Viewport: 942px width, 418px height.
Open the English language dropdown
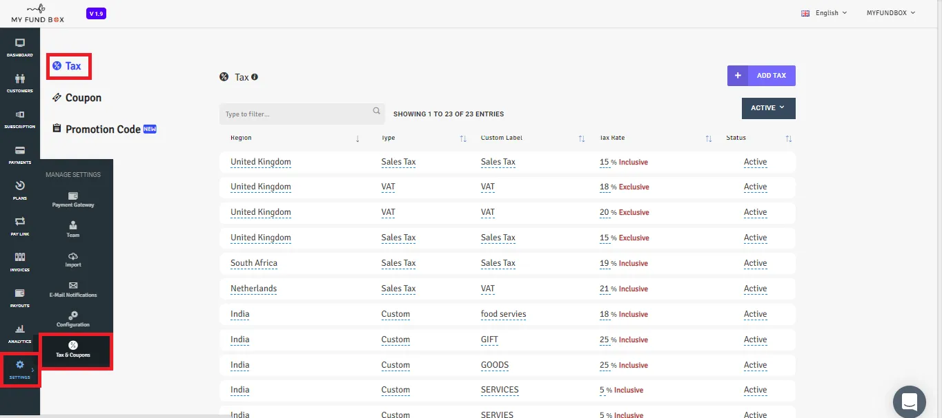pyautogui.click(x=823, y=13)
